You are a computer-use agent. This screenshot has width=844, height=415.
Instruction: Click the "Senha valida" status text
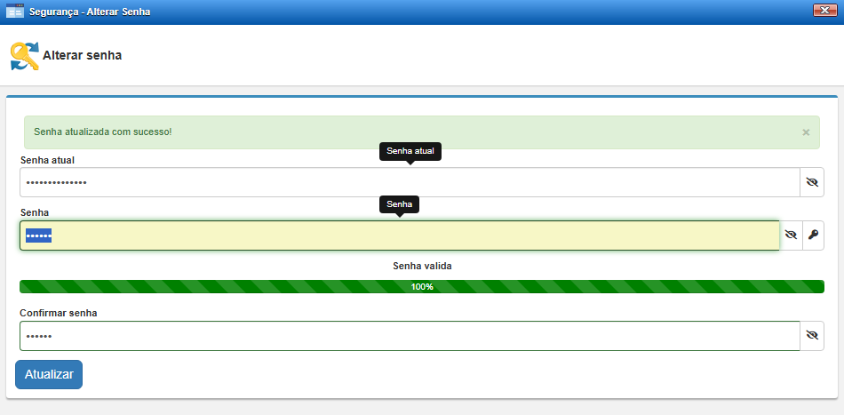pos(422,266)
